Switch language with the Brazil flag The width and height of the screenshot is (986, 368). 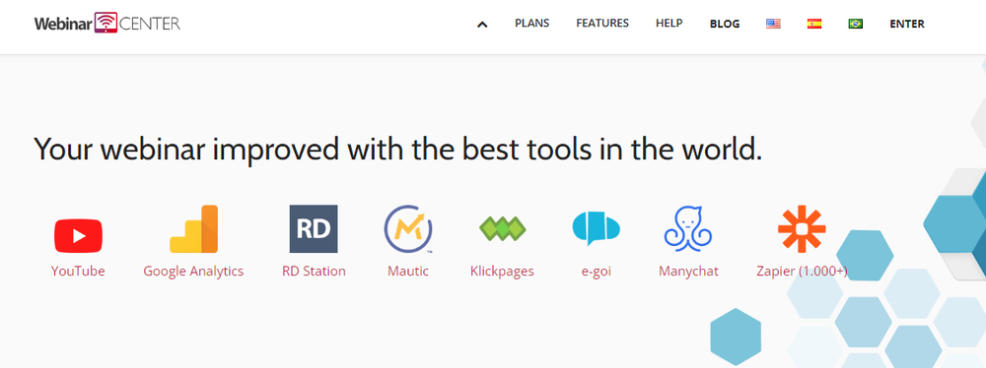click(x=855, y=24)
